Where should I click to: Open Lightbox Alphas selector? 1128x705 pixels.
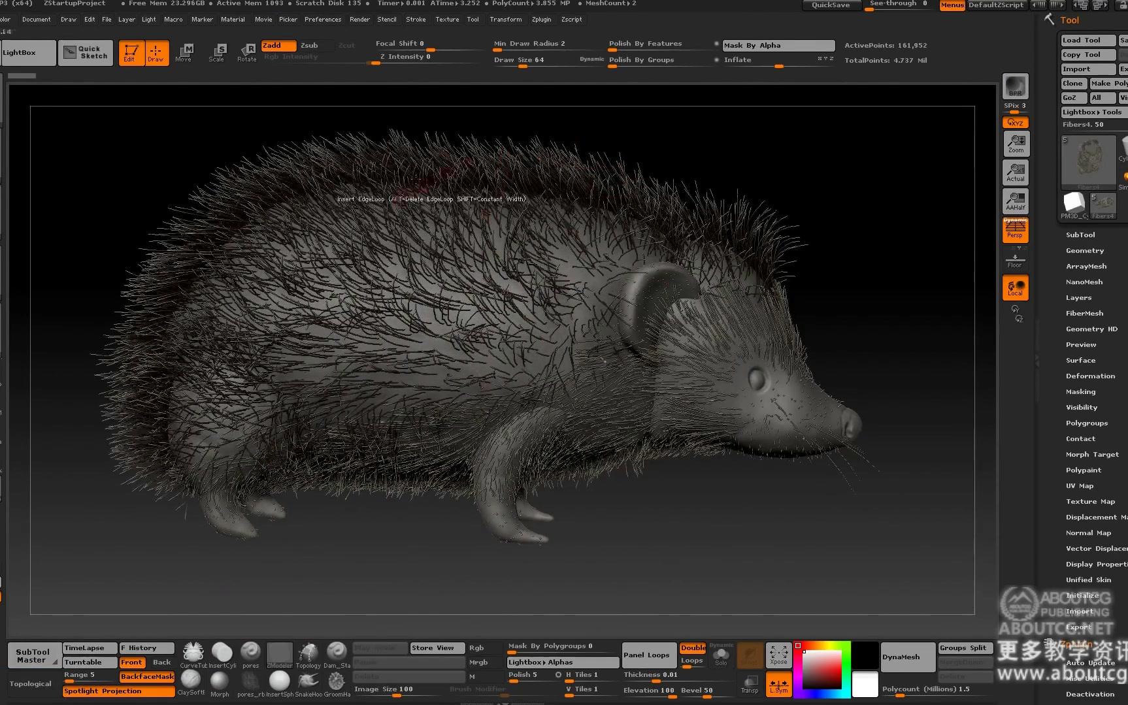(x=561, y=661)
